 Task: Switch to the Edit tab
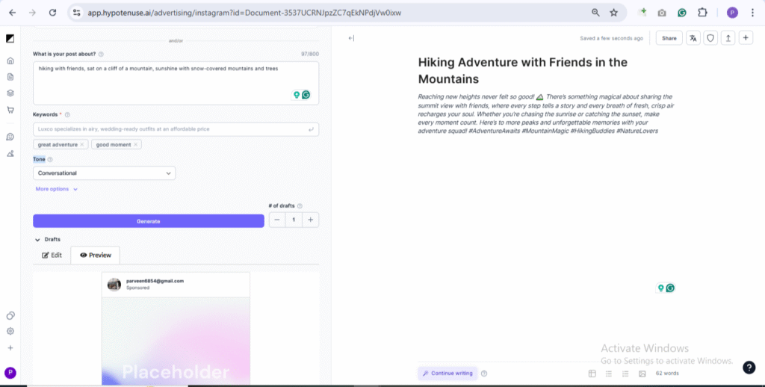tap(52, 255)
